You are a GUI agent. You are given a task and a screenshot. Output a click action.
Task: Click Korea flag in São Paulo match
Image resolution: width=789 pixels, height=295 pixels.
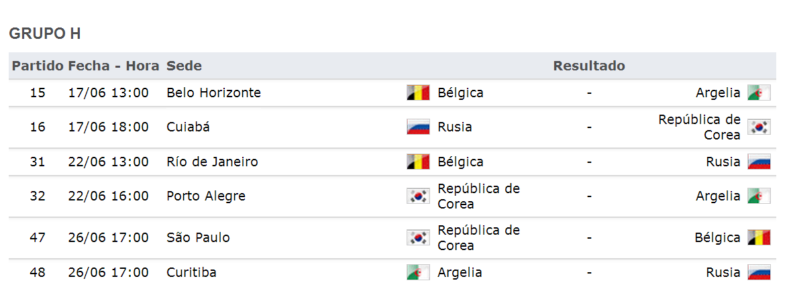418,237
